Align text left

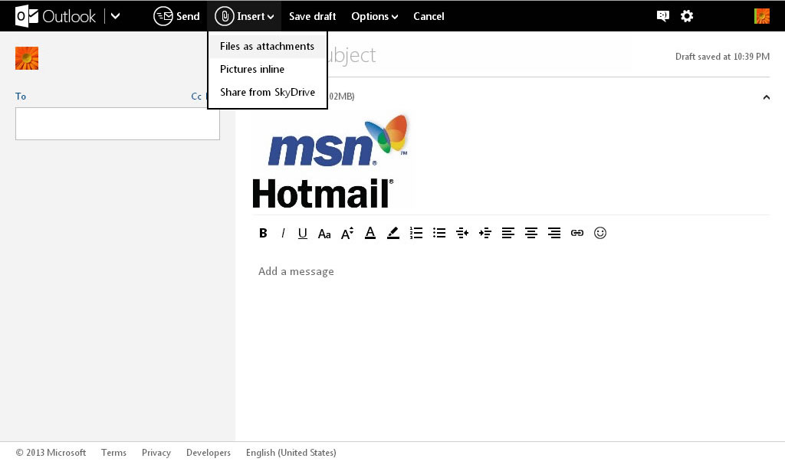point(508,233)
